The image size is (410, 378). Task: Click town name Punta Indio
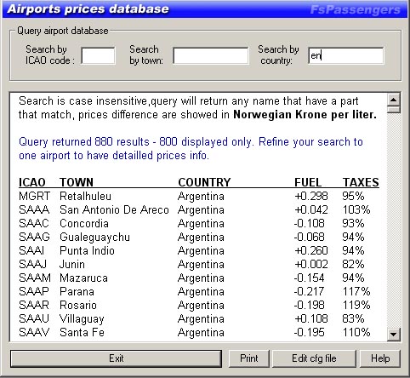[x=87, y=251]
